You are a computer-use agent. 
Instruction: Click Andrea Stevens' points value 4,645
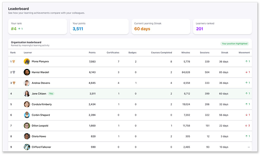(92, 83)
